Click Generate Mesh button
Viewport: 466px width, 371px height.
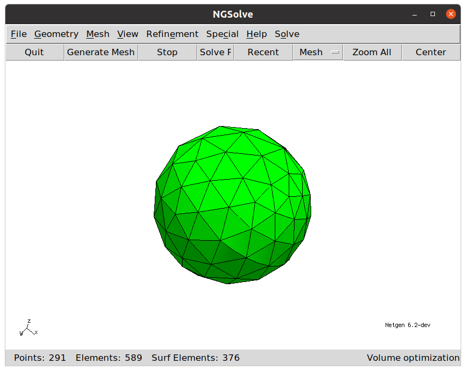101,53
